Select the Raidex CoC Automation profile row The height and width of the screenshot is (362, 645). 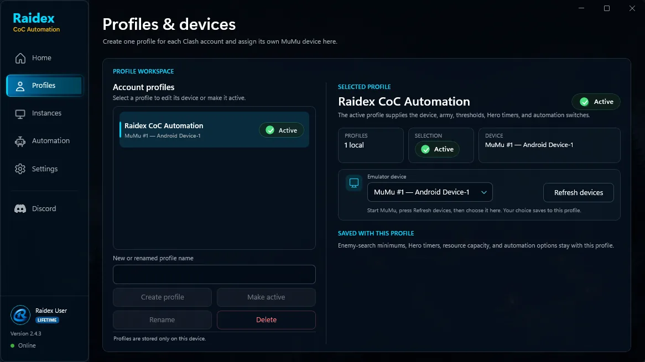click(214, 130)
